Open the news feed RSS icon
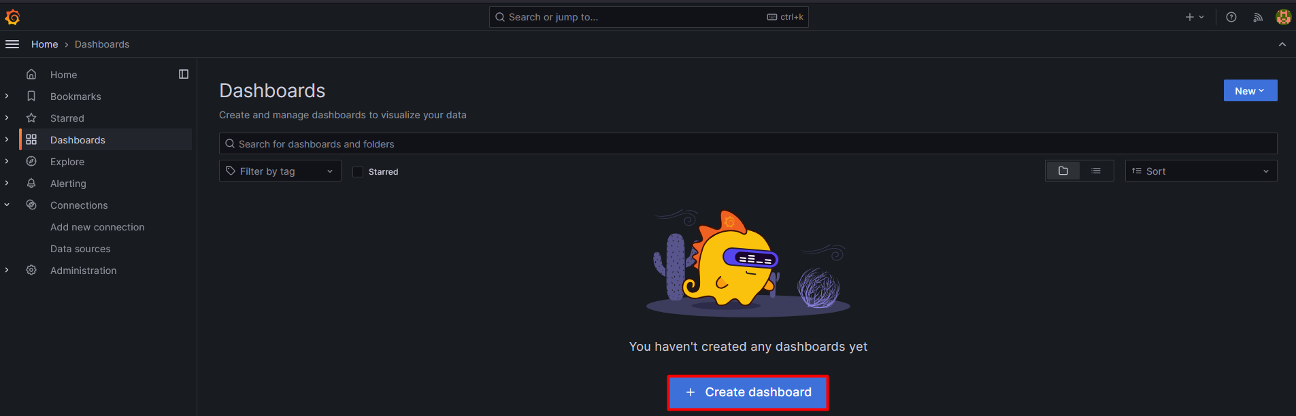This screenshot has width=1296, height=416. tap(1258, 17)
